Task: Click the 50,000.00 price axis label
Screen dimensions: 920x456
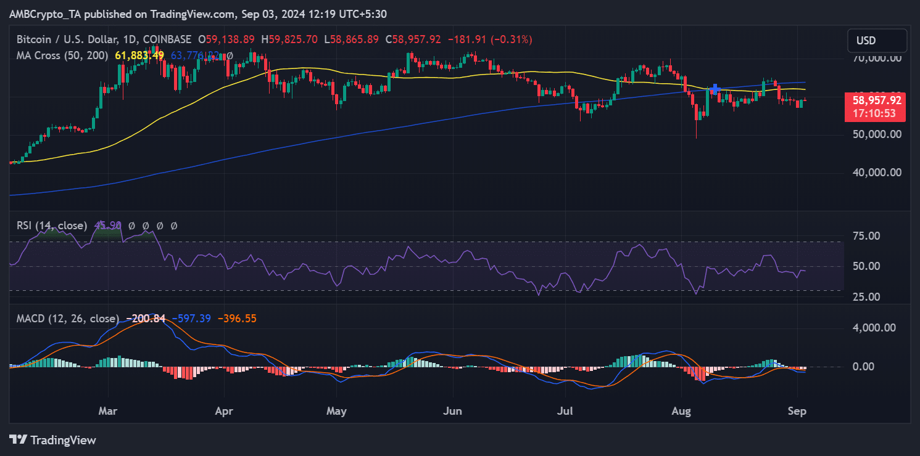Action: pos(877,134)
